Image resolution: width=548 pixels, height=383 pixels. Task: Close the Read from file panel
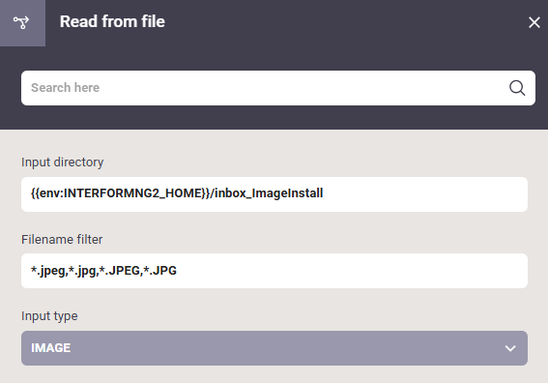[x=534, y=22]
